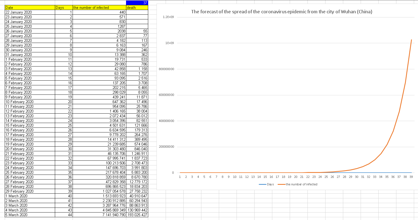Select the '31 January 2020' cell
Screen dimensions: 418x220
pyautogui.click(x=30, y=55)
